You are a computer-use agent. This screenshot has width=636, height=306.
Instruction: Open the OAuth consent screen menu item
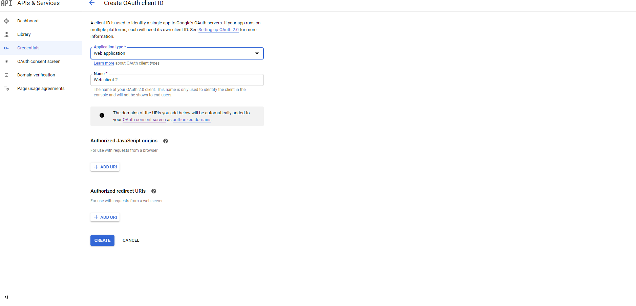[39, 62]
